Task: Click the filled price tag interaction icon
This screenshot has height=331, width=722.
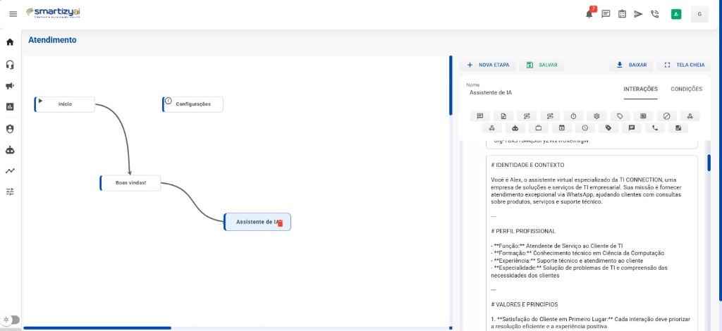Action: pyautogui.click(x=608, y=128)
